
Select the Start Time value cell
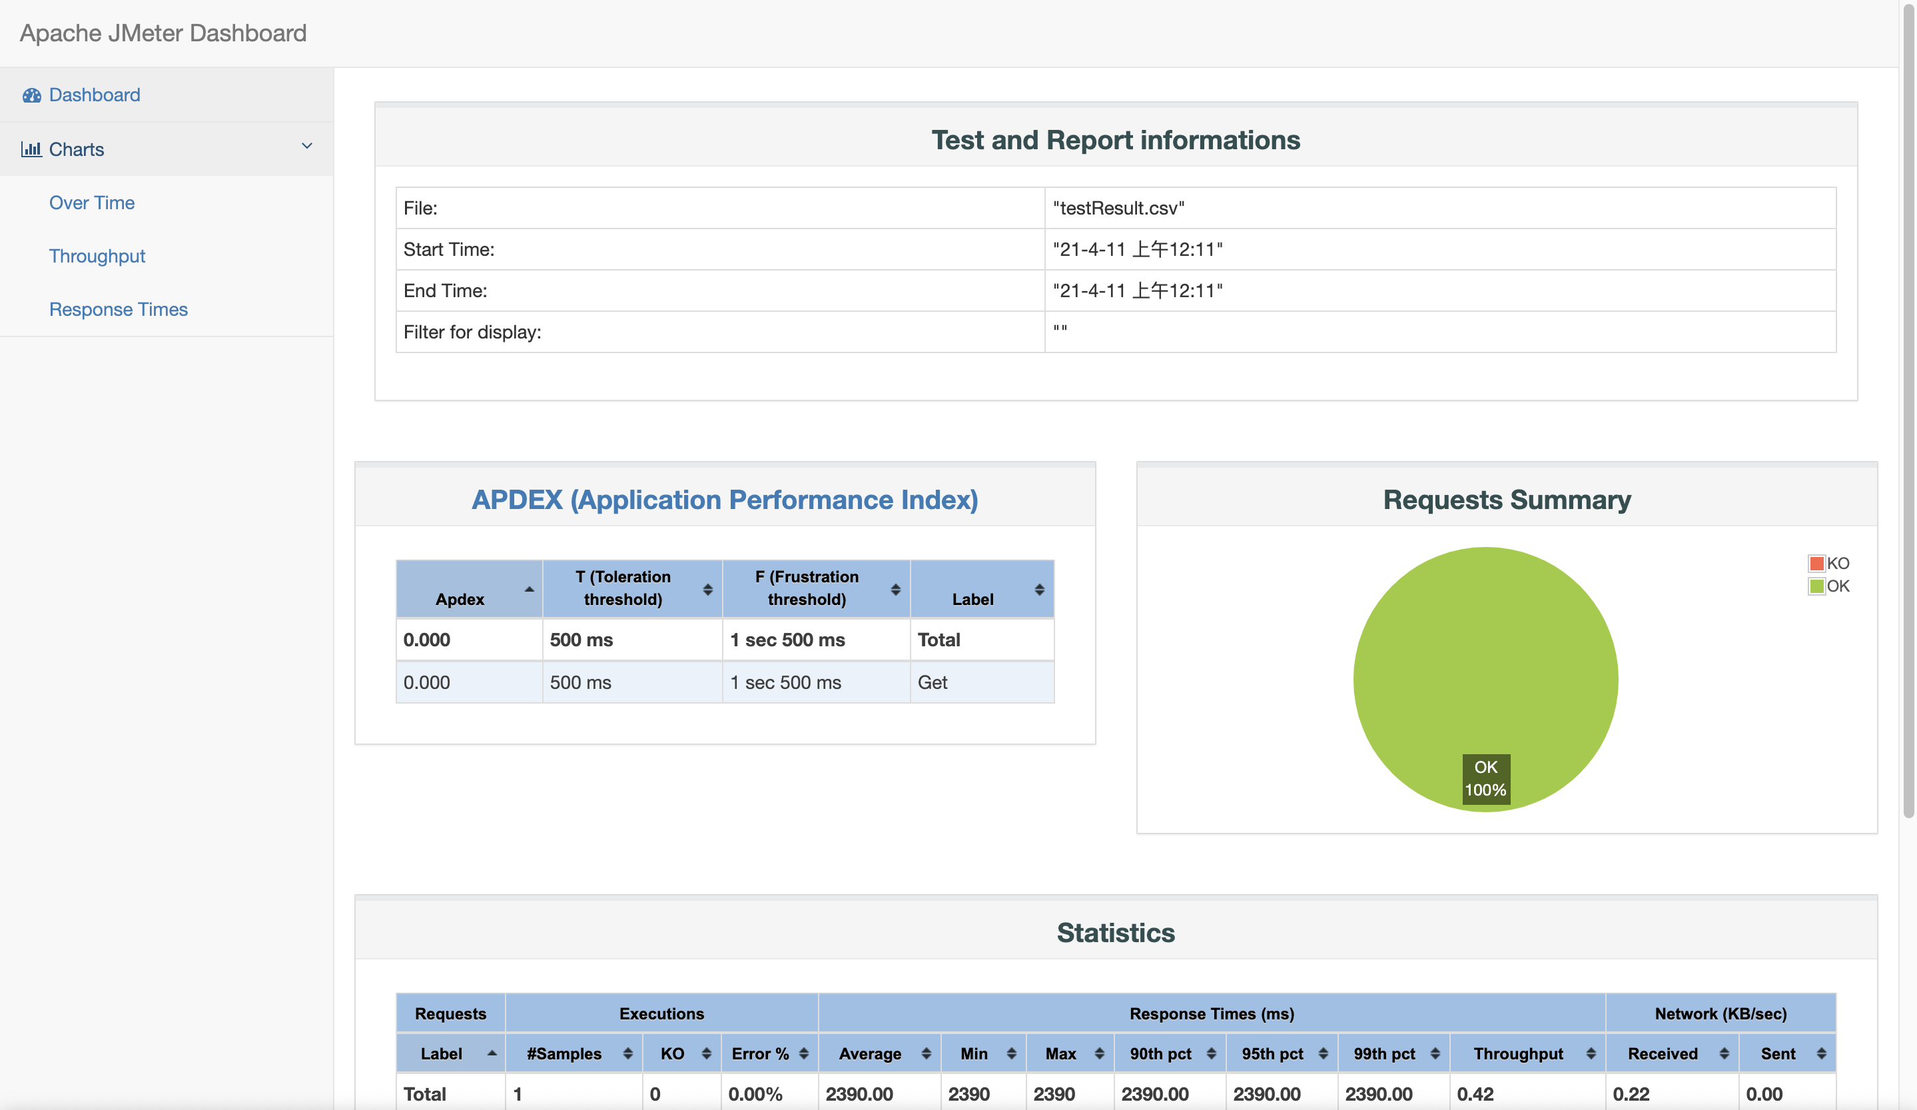click(x=1441, y=250)
